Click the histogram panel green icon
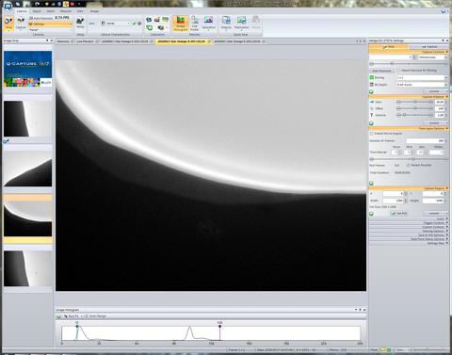This screenshot has height=355, width=452. (58, 316)
